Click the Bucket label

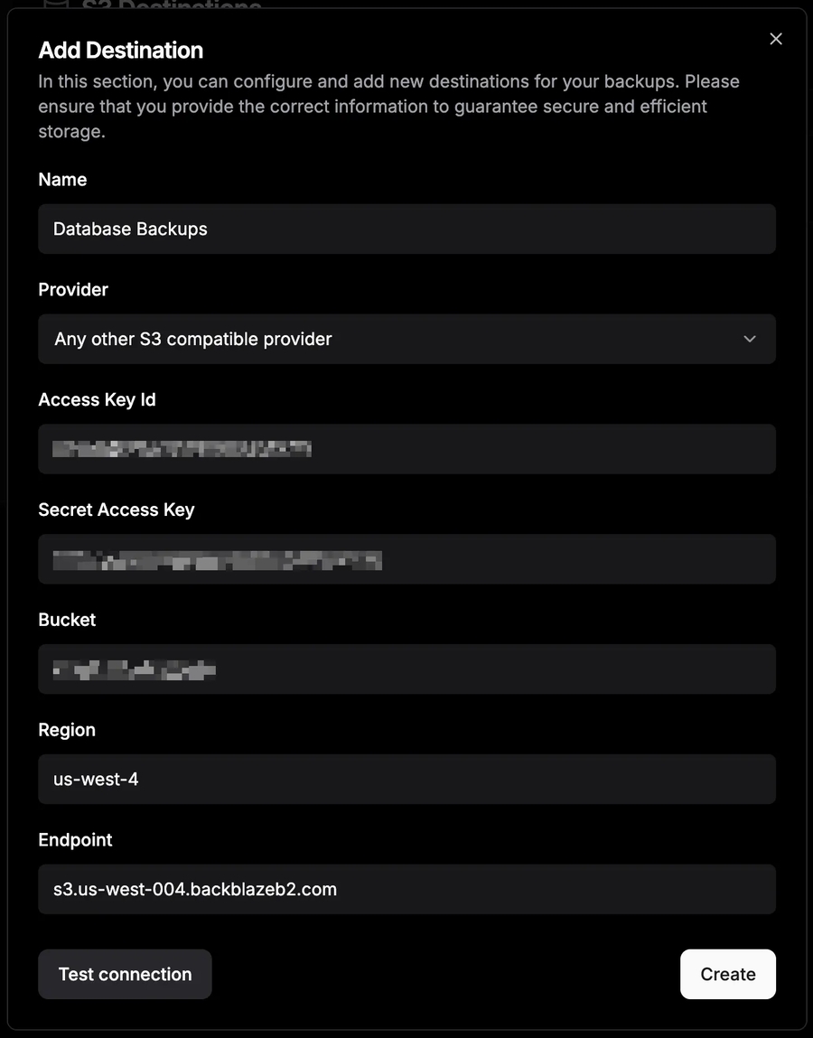pos(67,620)
